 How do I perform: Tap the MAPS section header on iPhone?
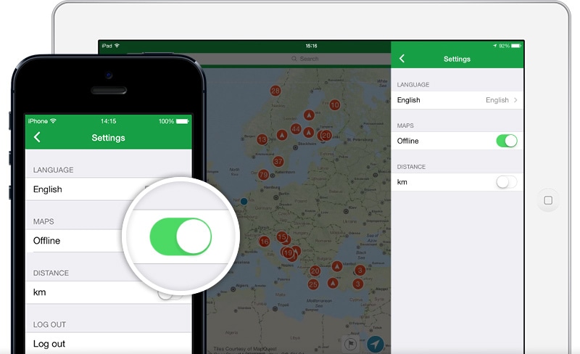click(x=43, y=221)
